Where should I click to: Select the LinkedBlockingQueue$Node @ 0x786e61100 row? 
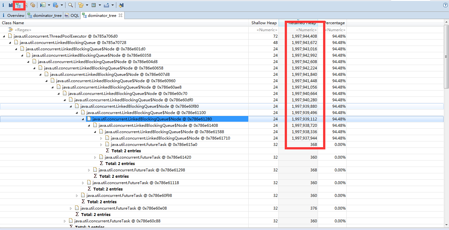146,113
